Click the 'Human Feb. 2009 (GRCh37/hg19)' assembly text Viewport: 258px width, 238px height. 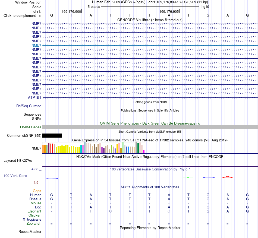click(x=119, y=2)
